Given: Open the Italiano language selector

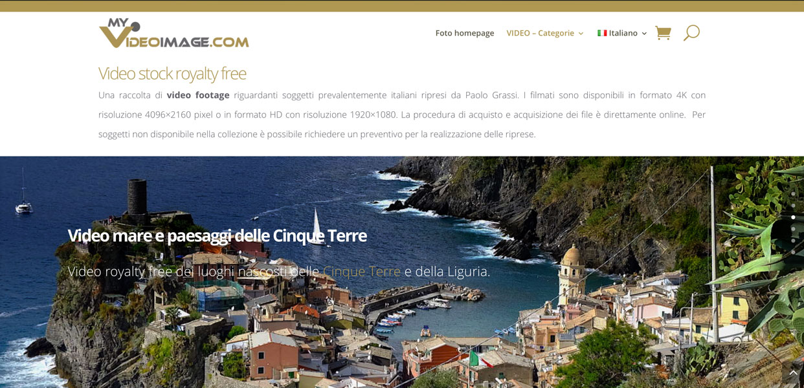Looking at the screenshot, I should click(622, 33).
